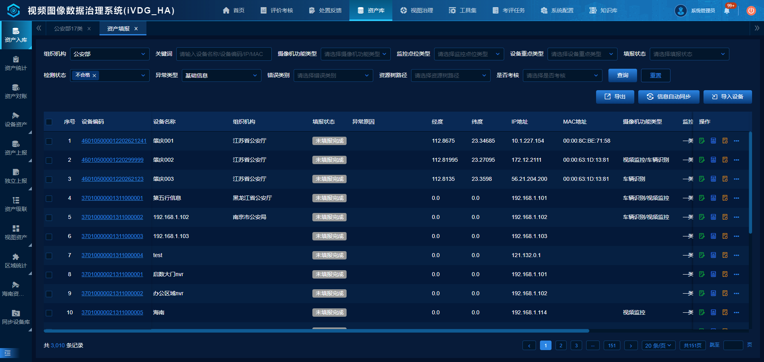
Task: Check the checkbox for row 4
Action: click(49, 198)
